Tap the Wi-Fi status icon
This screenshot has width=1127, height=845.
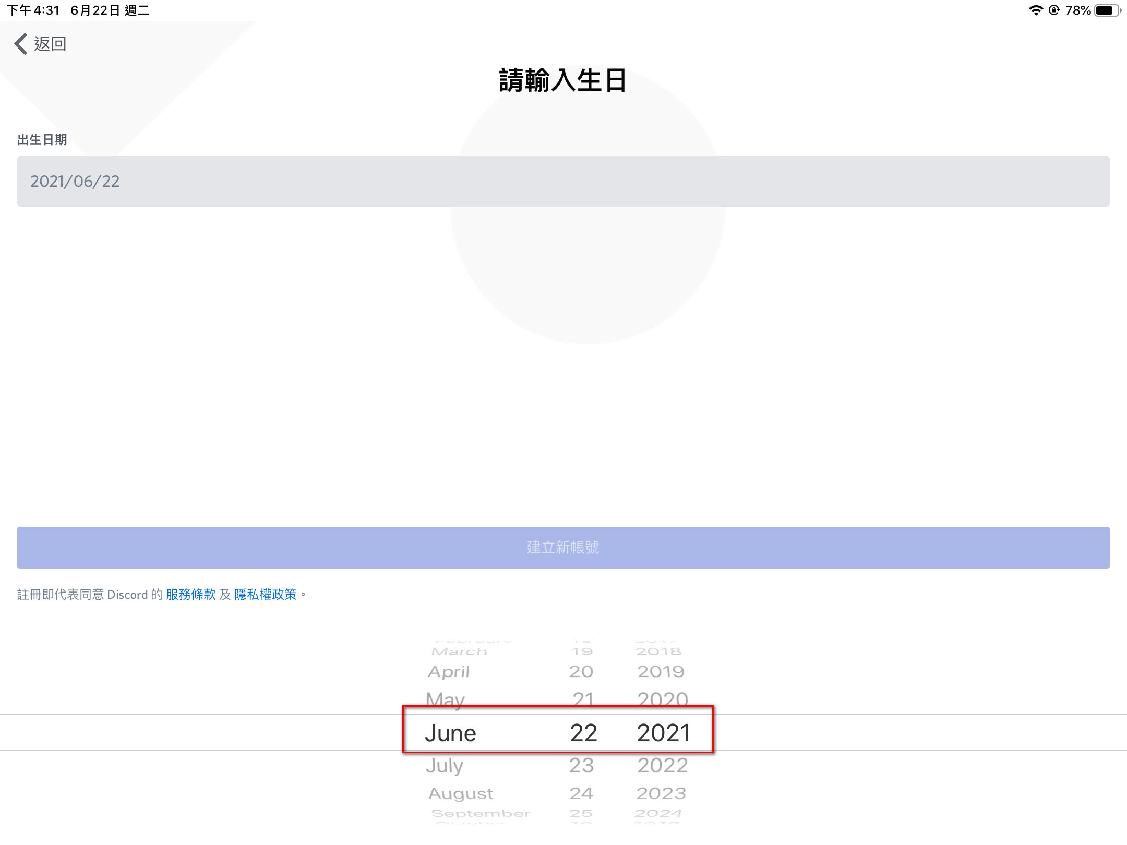pos(1035,10)
